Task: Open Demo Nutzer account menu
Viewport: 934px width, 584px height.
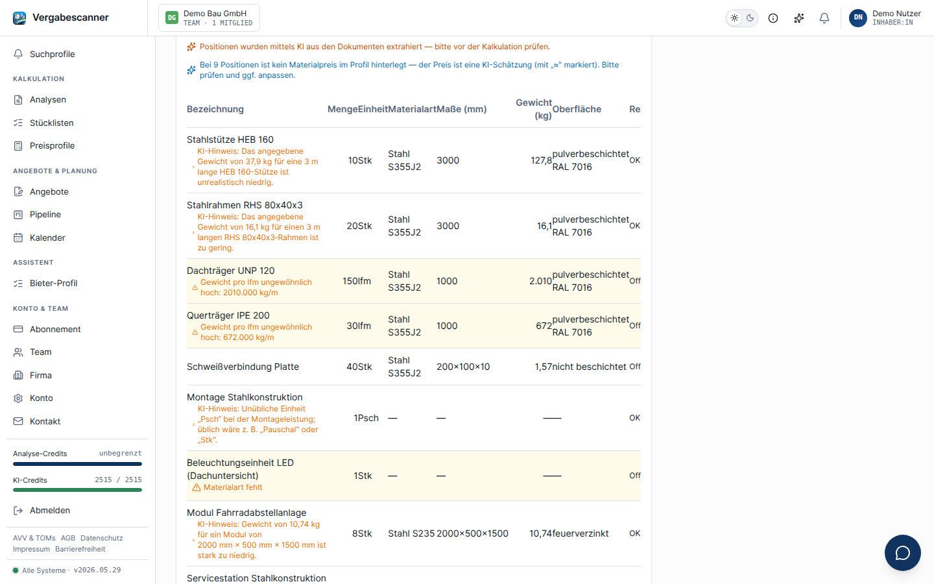Action: [x=885, y=18]
